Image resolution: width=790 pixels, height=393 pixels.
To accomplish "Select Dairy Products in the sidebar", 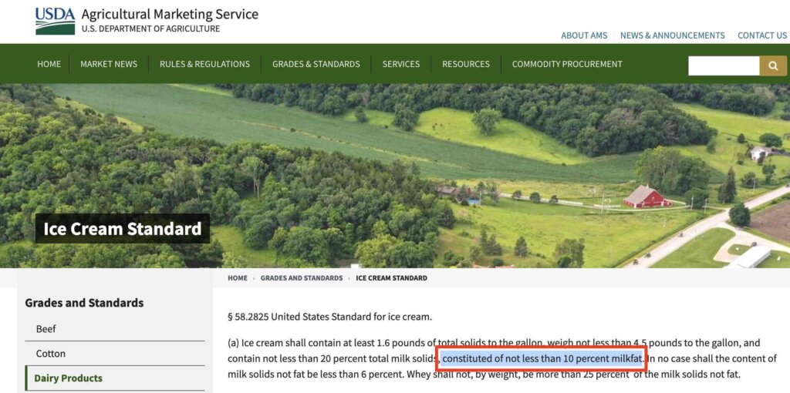I will pyautogui.click(x=69, y=378).
